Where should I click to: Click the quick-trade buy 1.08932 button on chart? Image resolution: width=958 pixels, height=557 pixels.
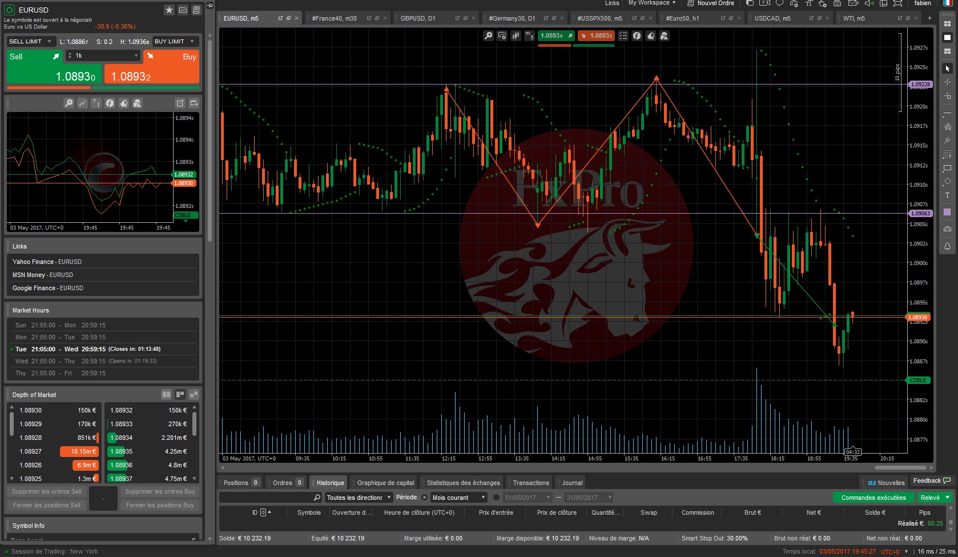pos(596,35)
